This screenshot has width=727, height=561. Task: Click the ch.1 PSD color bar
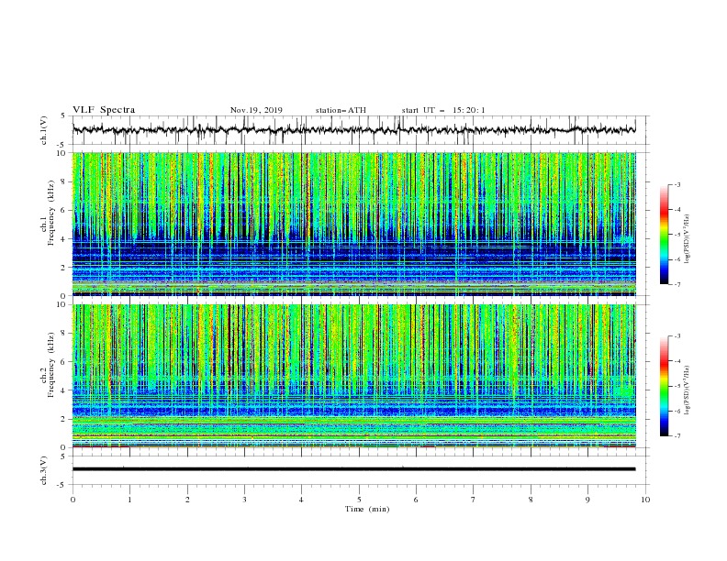pyautogui.click(x=664, y=235)
